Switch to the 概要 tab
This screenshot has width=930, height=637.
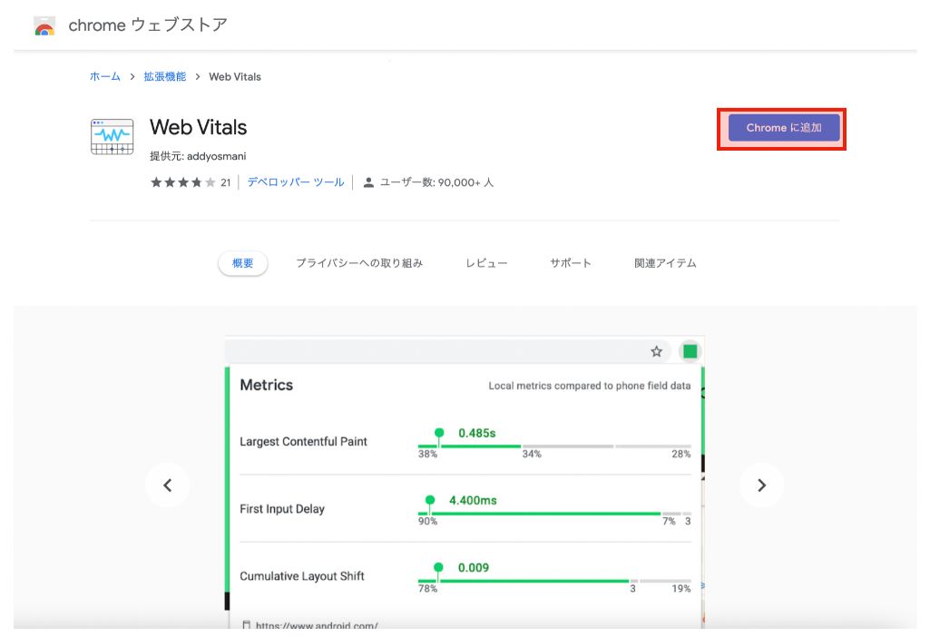pyautogui.click(x=242, y=262)
